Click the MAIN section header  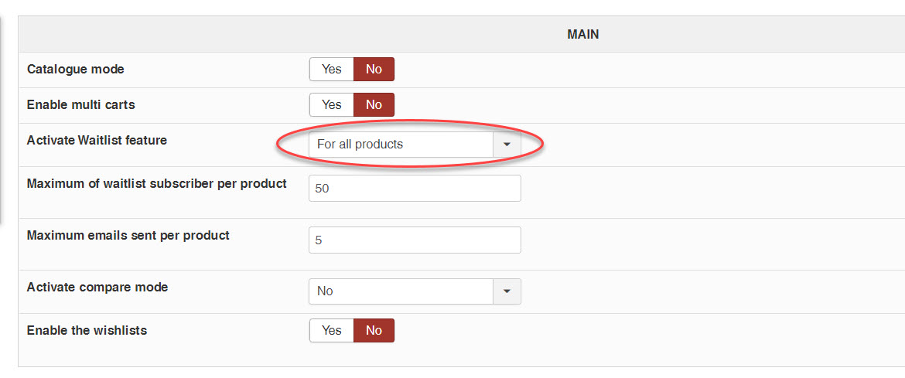click(x=582, y=35)
